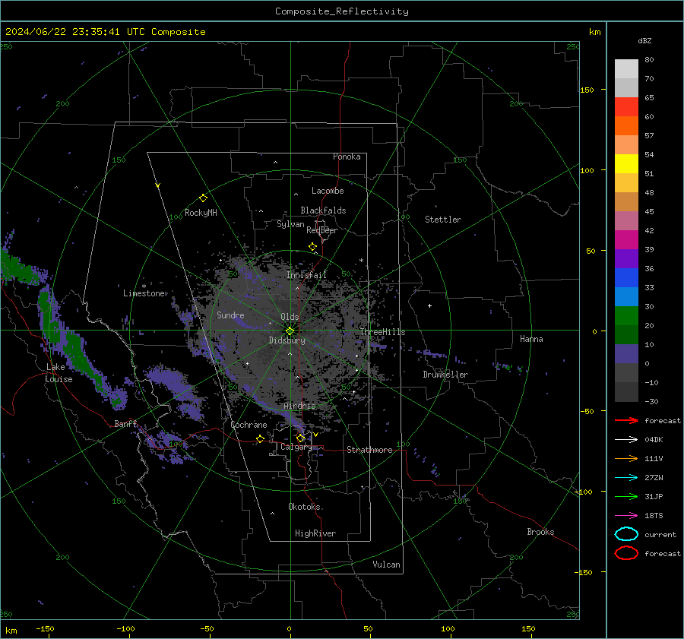
Task: Click the 150 km mark on right axis
Action: [x=587, y=90]
